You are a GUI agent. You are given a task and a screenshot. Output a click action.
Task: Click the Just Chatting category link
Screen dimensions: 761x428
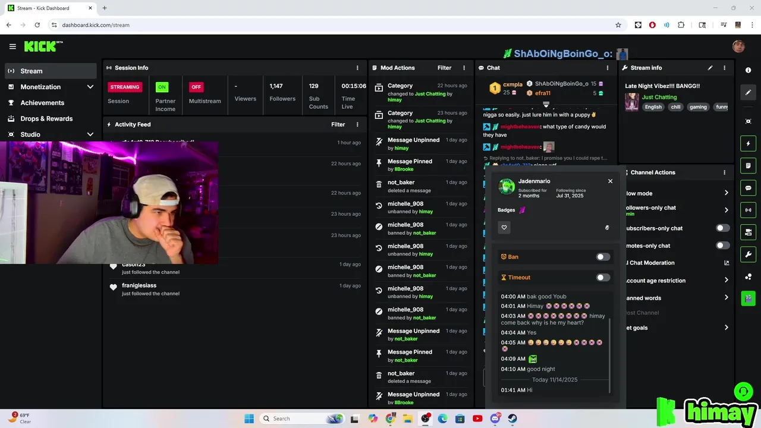click(659, 97)
